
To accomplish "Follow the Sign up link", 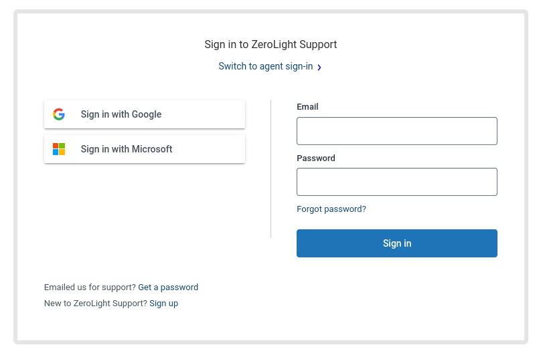I will point(164,304).
